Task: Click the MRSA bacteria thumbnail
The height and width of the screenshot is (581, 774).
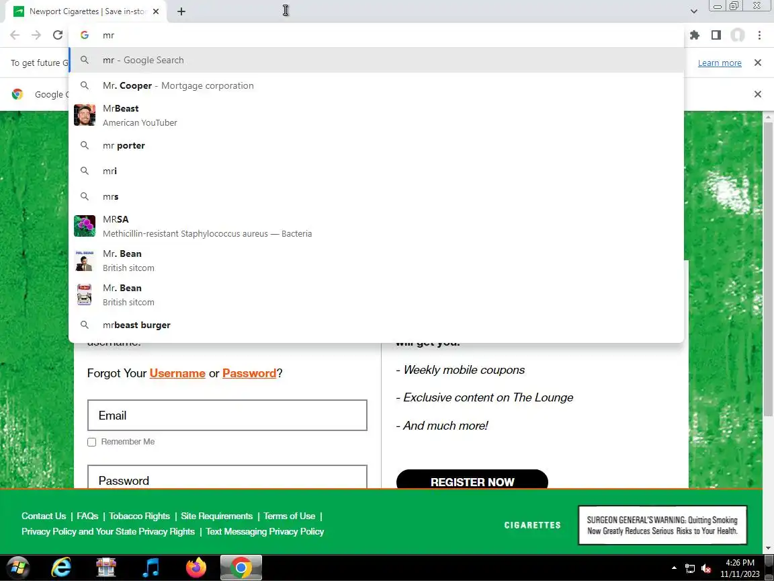Action: tap(85, 226)
